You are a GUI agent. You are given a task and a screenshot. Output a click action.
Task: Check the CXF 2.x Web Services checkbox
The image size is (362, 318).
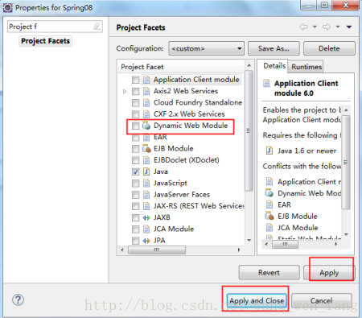[136, 114]
